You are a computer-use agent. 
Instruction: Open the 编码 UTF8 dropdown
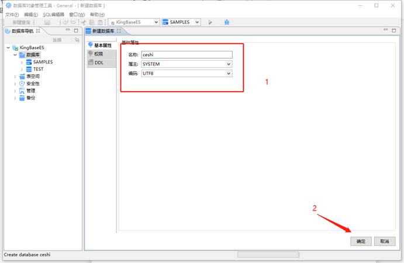[187, 74]
